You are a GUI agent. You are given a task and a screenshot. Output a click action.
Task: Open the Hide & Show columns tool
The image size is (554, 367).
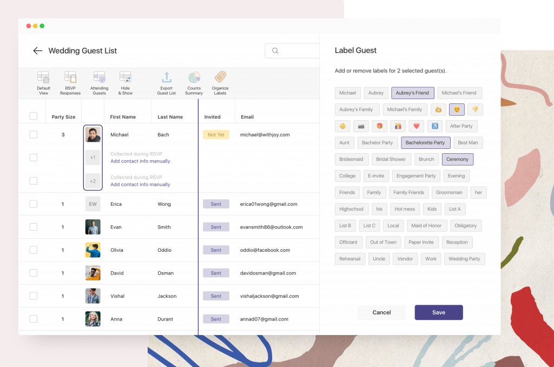(126, 78)
